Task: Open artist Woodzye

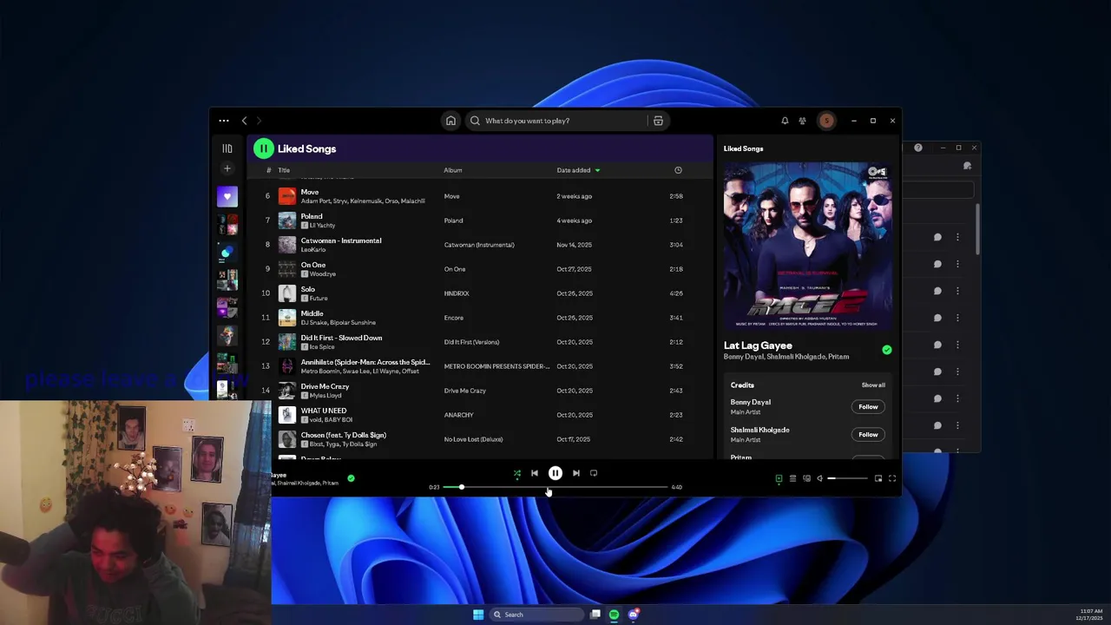Action: click(x=322, y=274)
